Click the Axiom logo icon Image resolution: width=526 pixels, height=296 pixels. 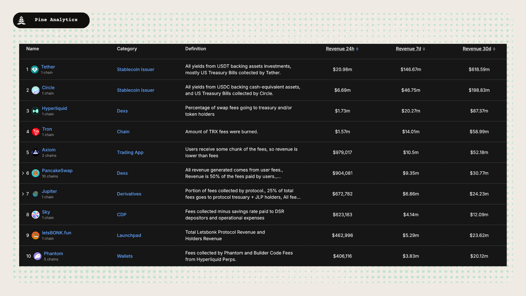coord(36,152)
